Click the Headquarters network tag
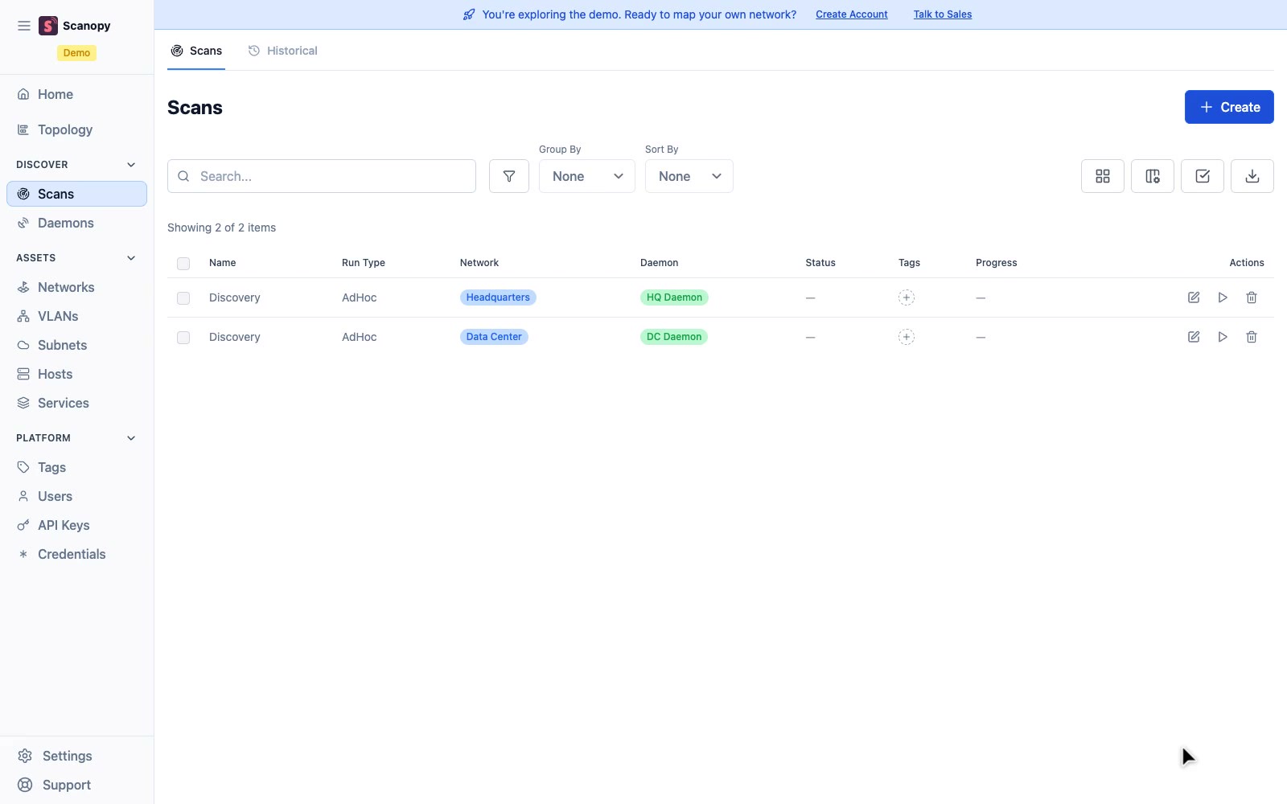This screenshot has height=804, width=1287. coord(498,297)
